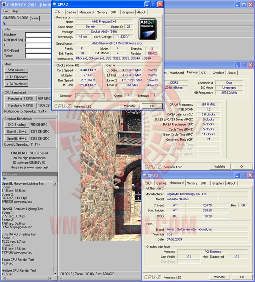Viewport: 255px width, 282px height.
Task: Click the Tester input field
Action: 38,56
